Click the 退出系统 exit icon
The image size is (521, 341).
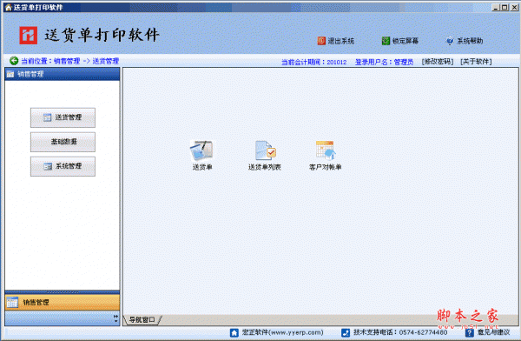click(321, 41)
